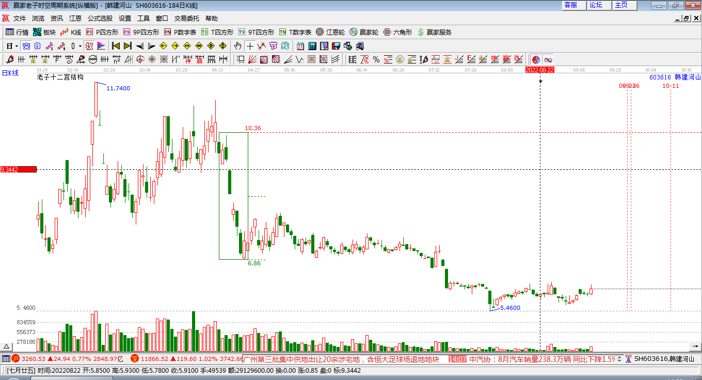Screen dimensions: 702x380
Task: Jump to the first bar with |◀ button
Action: [116, 46]
